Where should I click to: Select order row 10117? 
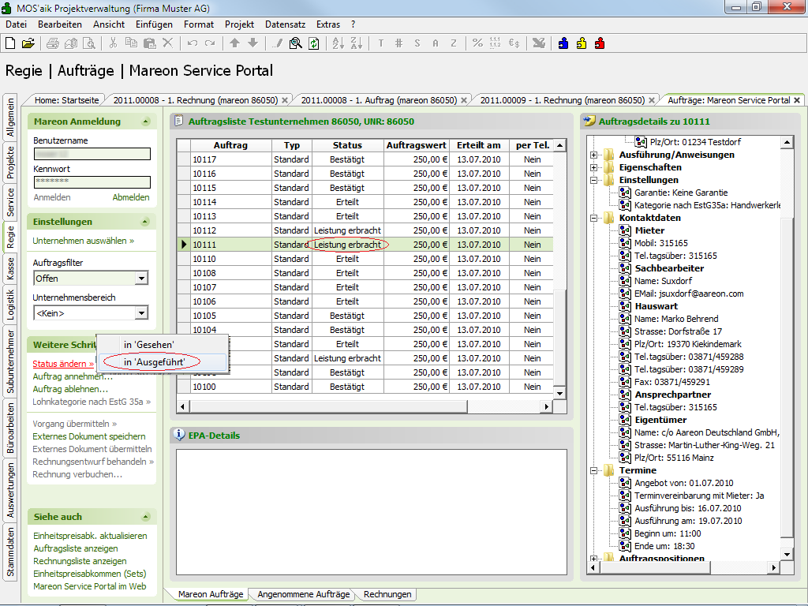[365, 159]
